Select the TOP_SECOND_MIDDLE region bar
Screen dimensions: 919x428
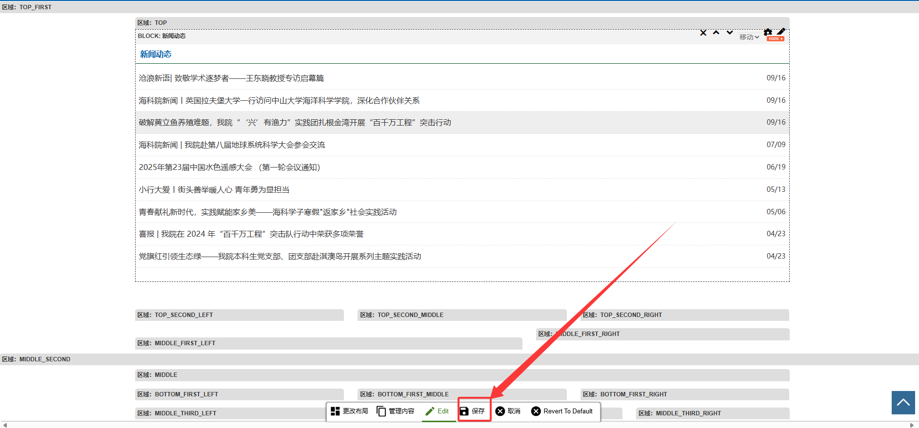pyautogui.click(x=461, y=315)
